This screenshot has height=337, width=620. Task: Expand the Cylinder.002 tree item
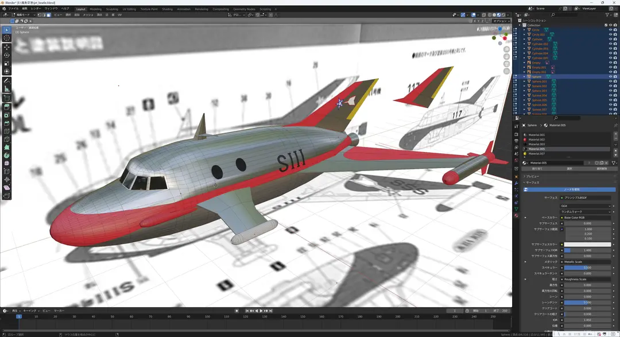pos(525,44)
